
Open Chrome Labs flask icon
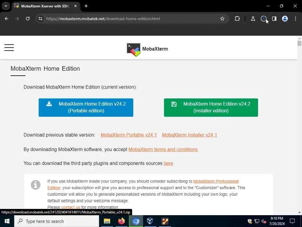253,19
